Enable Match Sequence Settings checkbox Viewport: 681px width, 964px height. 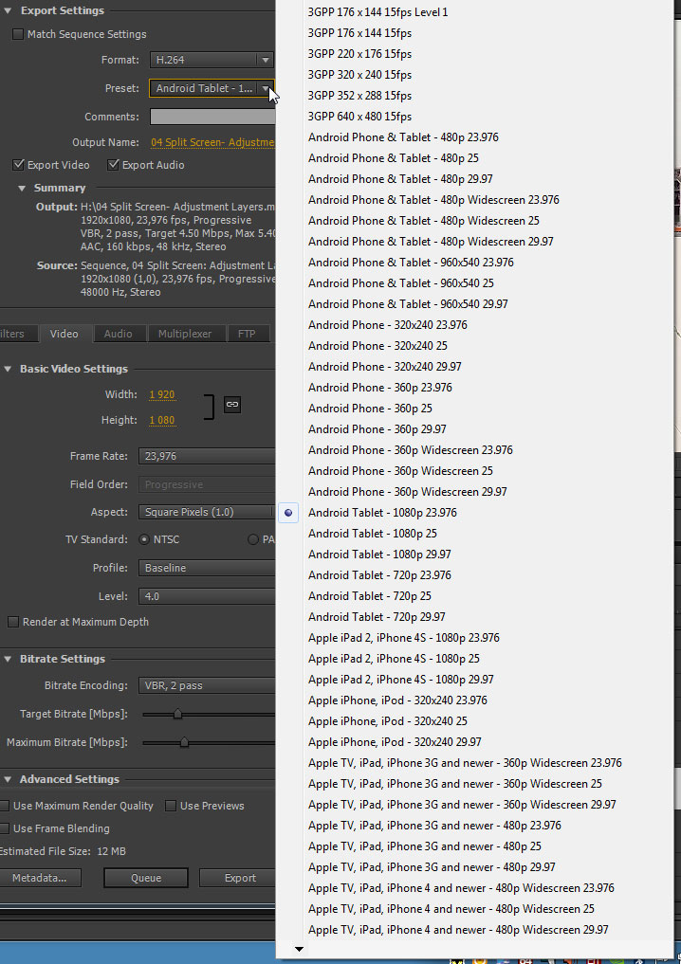click(x=18, y=34)
